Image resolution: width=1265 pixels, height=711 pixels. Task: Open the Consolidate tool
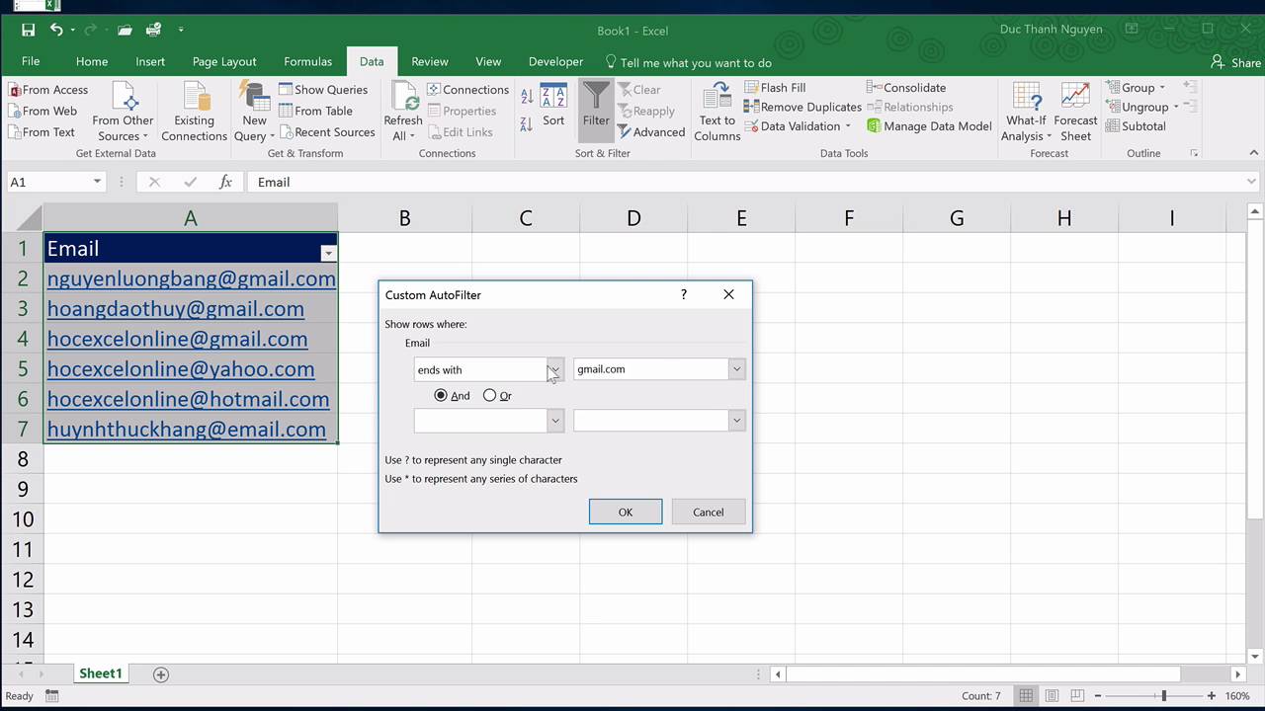(906, 87)
